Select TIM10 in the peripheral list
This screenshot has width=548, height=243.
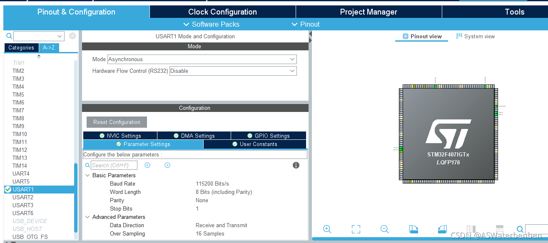pyautogui.click(x=20, y=134)
